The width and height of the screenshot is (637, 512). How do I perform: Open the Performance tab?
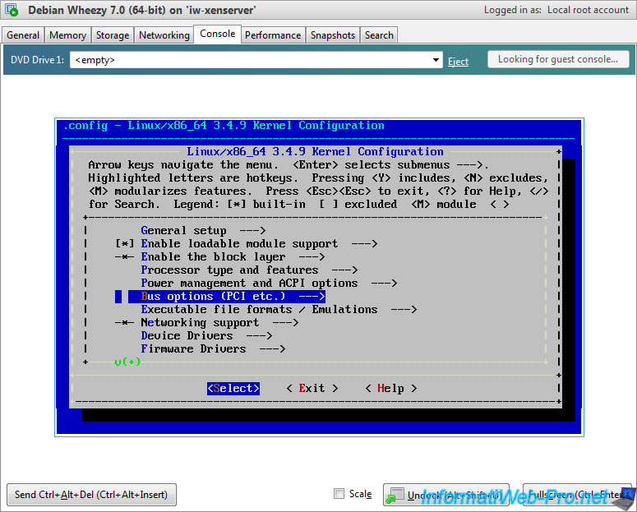tap(273, 35)
